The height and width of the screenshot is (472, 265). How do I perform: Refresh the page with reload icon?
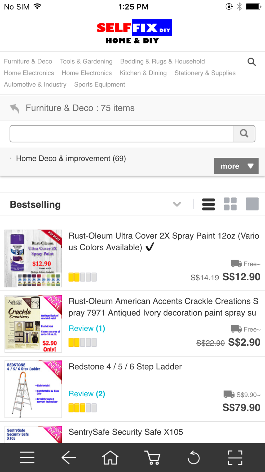[x=194, y=457]
